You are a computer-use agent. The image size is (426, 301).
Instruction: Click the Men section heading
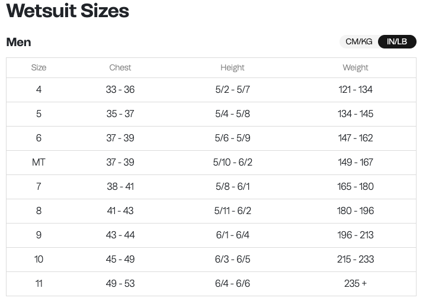click(x=18, y=42)
